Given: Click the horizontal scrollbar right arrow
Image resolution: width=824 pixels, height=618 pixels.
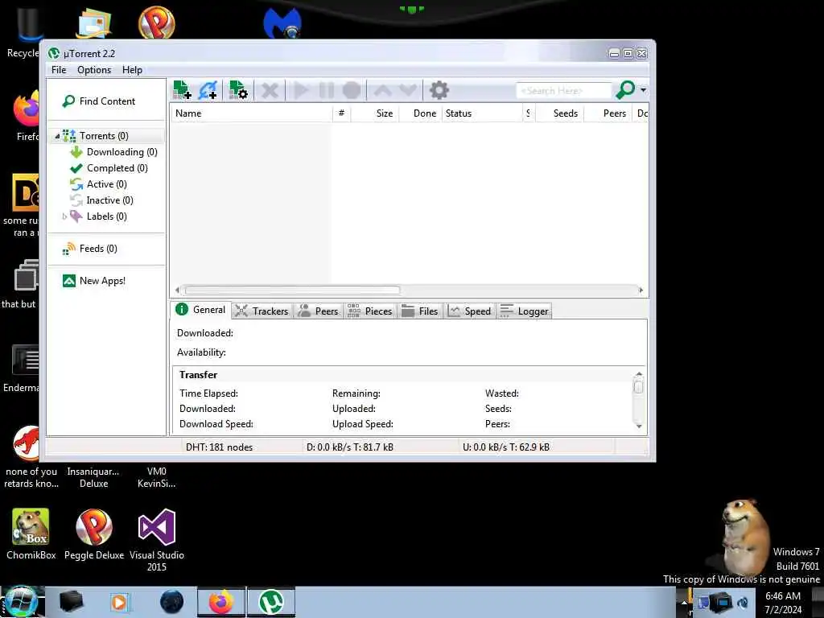Looking at the screenshot, I should tap(641, 290).
